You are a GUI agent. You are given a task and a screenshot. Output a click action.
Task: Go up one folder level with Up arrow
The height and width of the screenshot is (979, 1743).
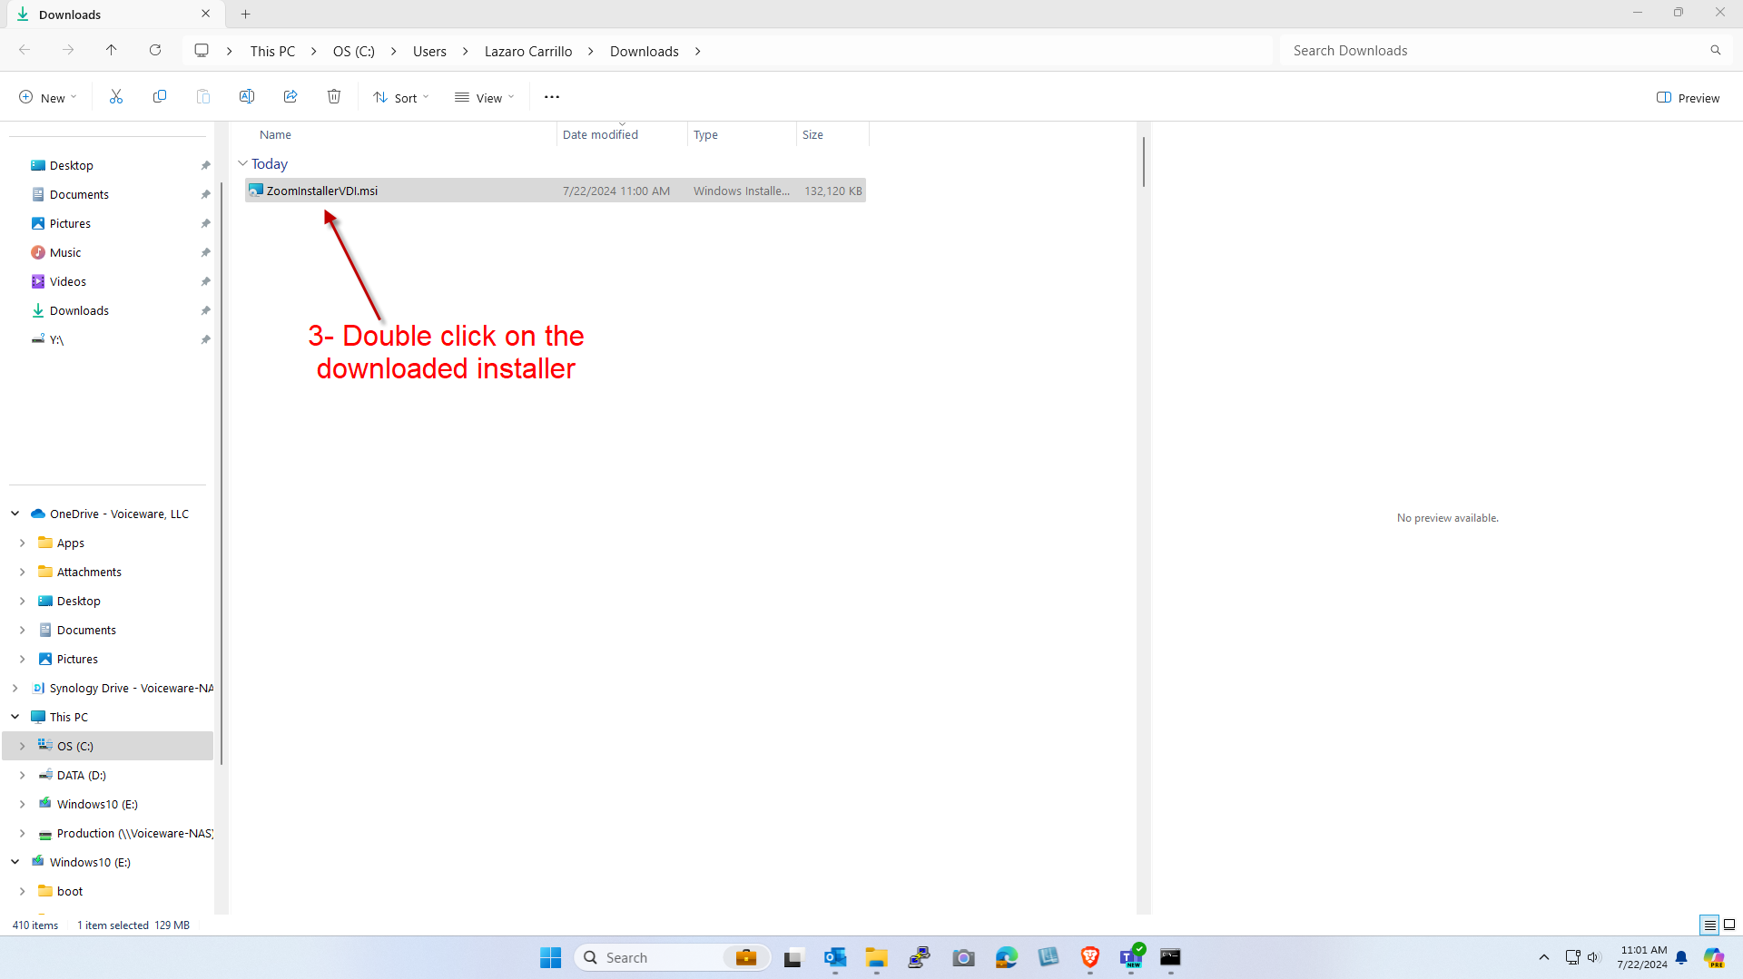click(x=112, y=51)
